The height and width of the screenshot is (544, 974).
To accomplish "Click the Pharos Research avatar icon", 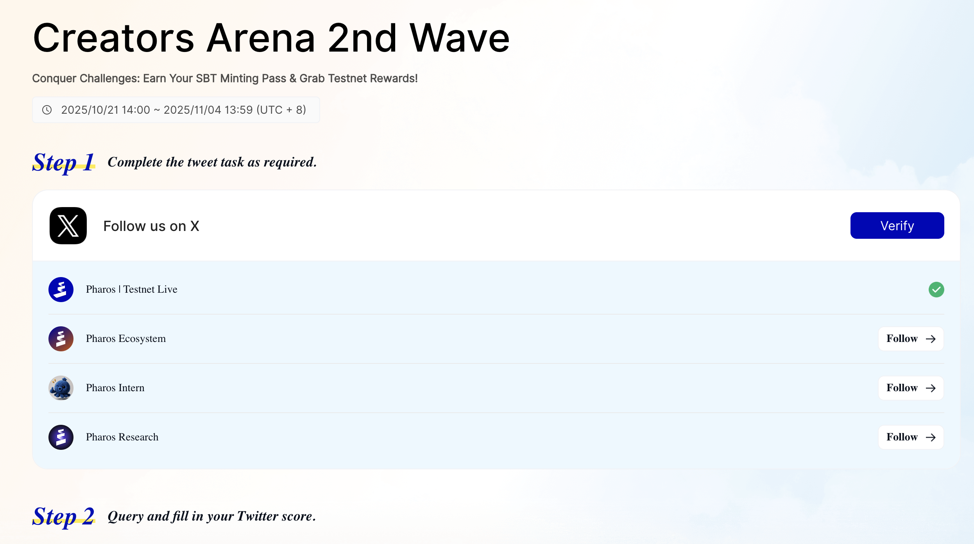I will pyautogui.click(x=61, y=437).
